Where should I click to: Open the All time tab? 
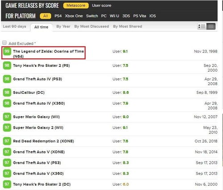[x=41, y=27]
